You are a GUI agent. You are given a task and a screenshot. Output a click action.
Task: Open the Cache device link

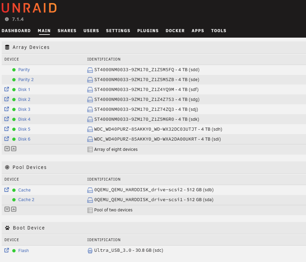pyautogui.click(x=24, y=190)
